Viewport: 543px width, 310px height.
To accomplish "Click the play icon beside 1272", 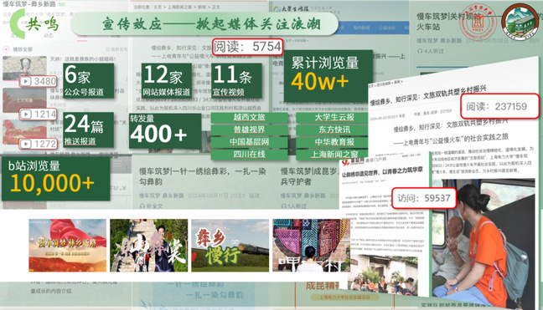I will [26, 144].
